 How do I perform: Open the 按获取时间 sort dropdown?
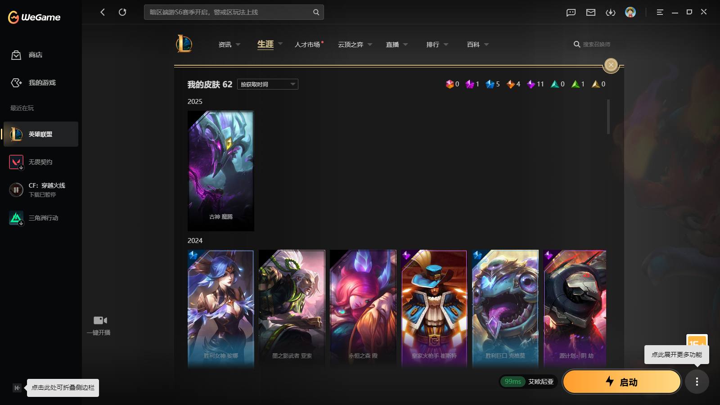(x=268, y=84)
